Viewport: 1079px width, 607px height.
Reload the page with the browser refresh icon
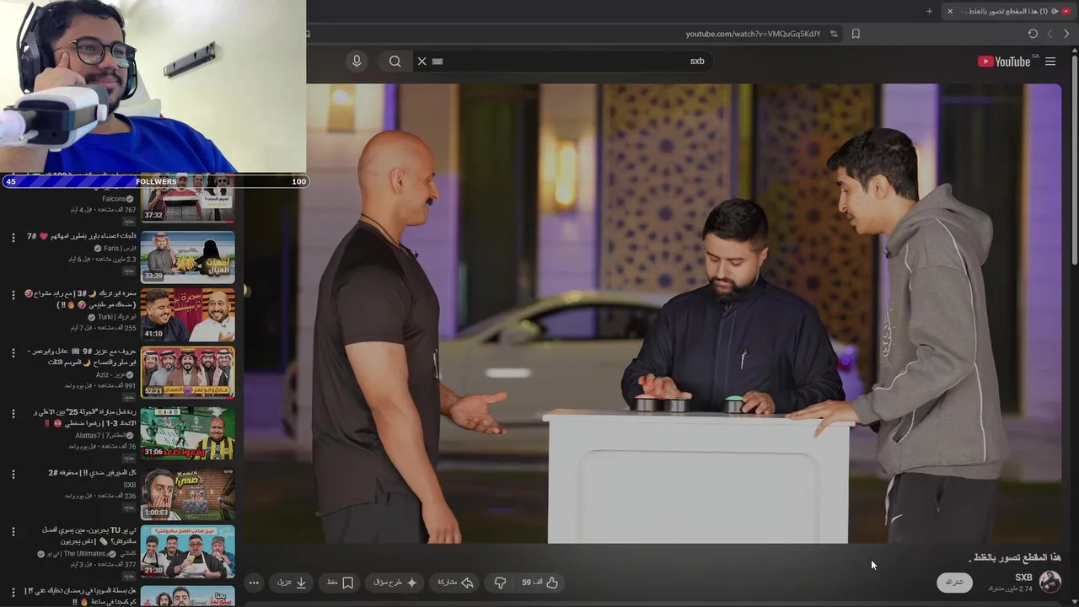[1033, 34]
